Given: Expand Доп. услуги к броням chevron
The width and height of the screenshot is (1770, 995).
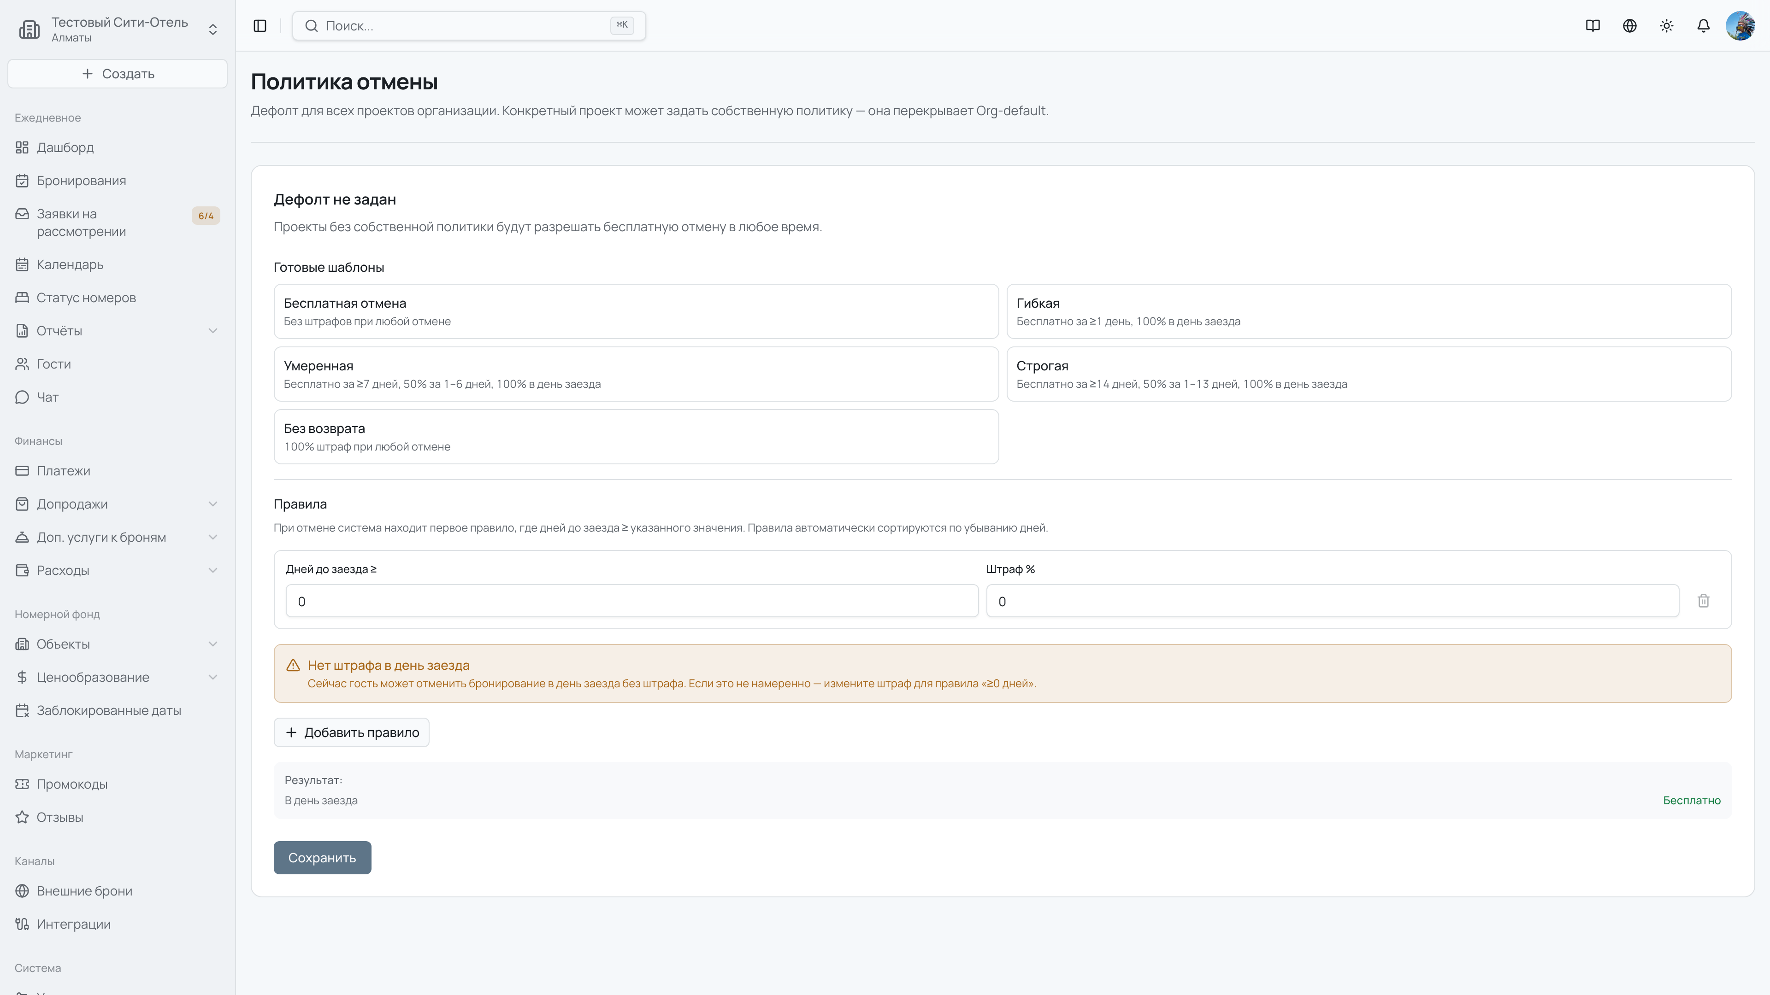Looking at the screenshot, I should [x=213, y=537].
